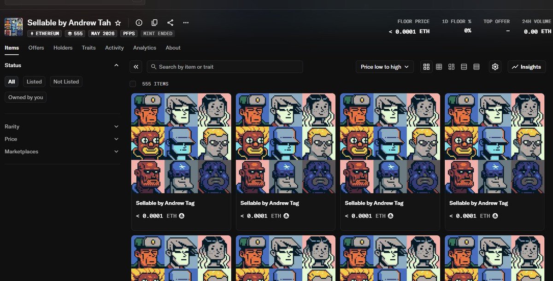Click the ETHEREUM chain badge
This screenshot has height=281, width=553.
45,34
